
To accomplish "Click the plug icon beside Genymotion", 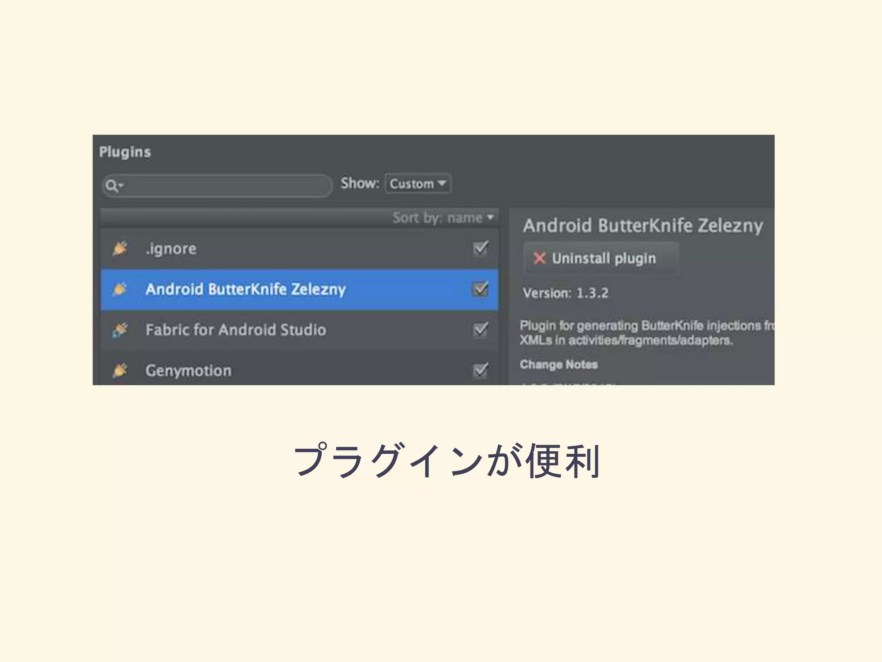I will pos(120,370).
